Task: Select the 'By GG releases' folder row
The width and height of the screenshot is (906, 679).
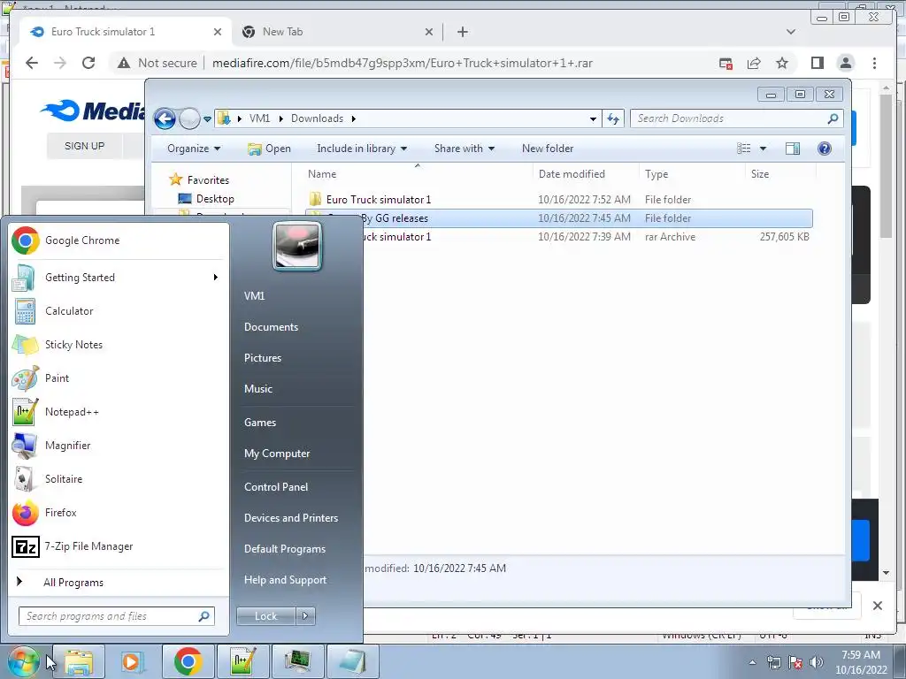Action: pyautogui.click(x=558, y=218)
